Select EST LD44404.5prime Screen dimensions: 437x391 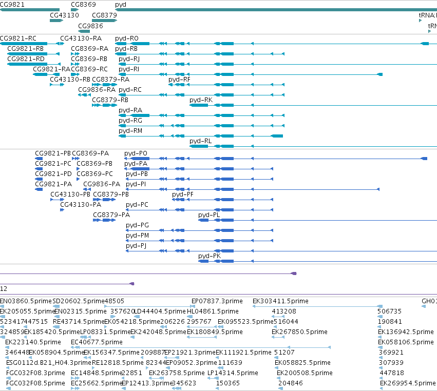click(x=160, y=311)
